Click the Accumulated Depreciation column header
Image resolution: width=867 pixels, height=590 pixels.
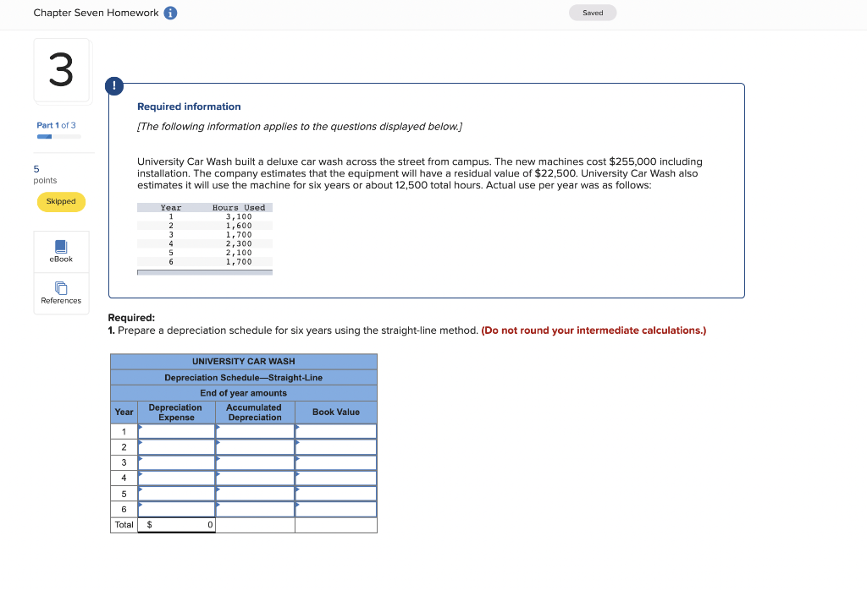coord(254,412)
